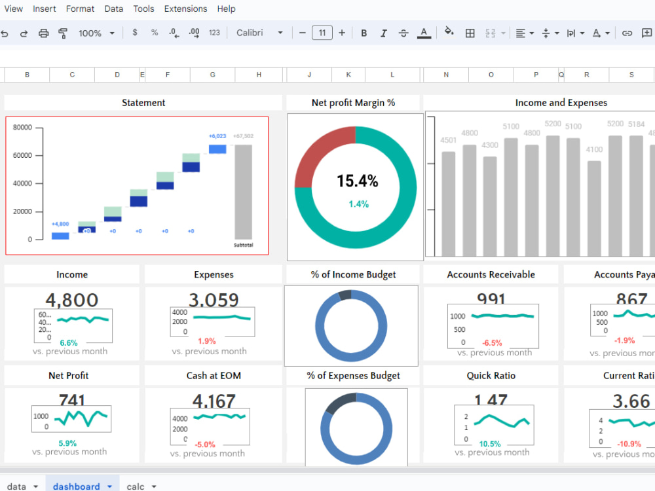Screen dimensions: 655x491
Task: Click the Merge cells icon
Action: point(491,33)
